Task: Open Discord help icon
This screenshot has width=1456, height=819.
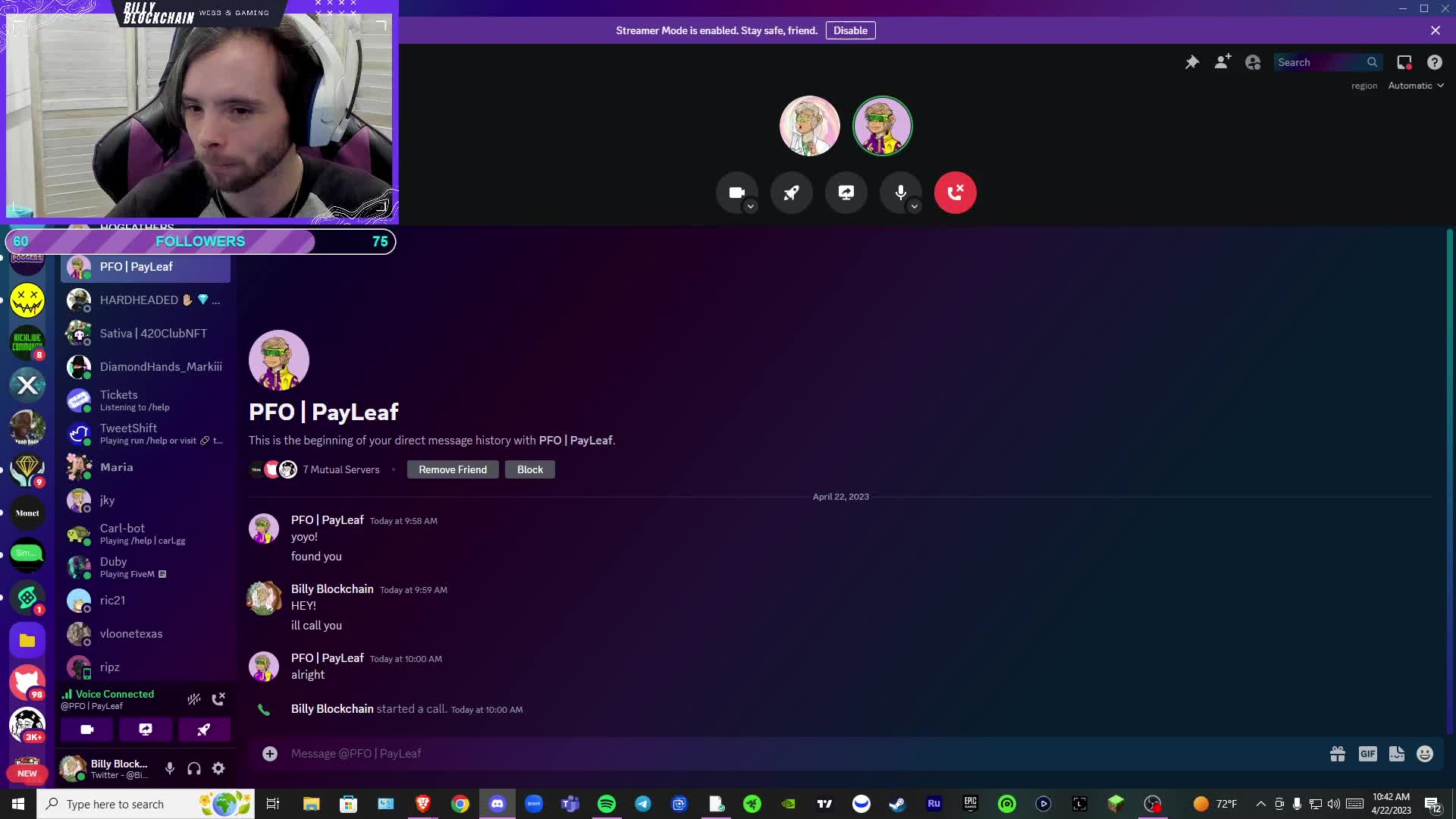Action: point(1435,62)
